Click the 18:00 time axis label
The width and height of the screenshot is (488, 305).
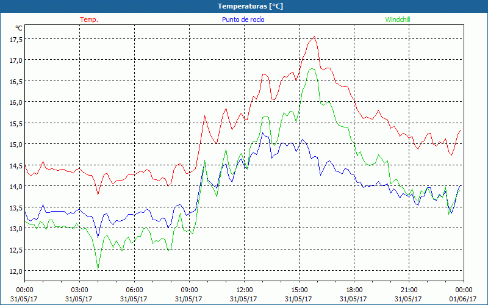tap(354, 290)
